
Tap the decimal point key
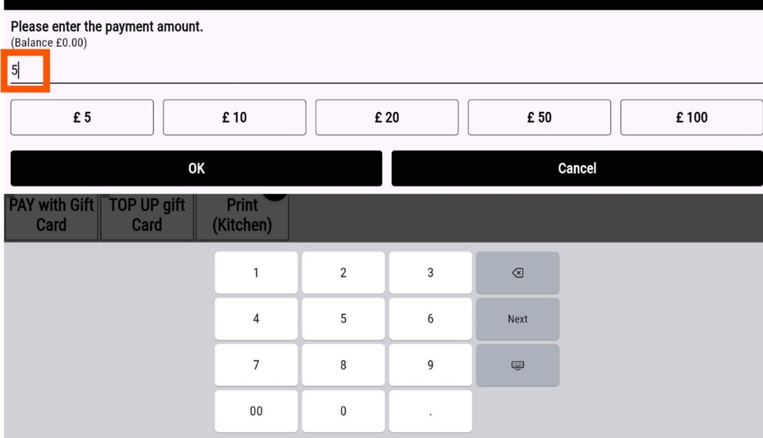[430, 411]
